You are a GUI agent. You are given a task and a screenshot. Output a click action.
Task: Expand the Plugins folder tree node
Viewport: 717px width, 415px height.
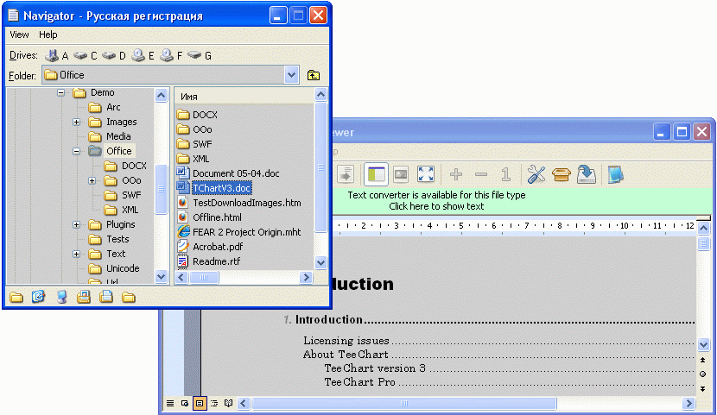tap(76, 224)
